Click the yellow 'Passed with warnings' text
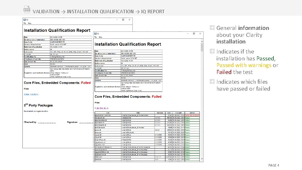 point(244,65)
